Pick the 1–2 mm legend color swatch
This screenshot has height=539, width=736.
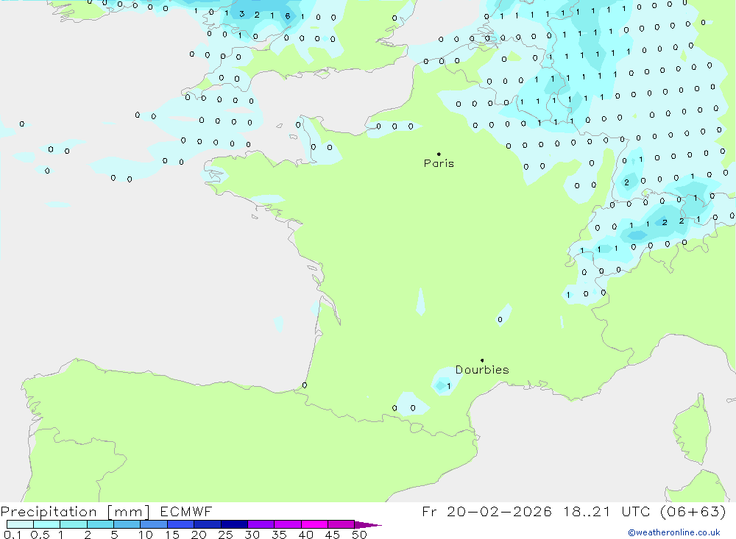click(74, 524)
